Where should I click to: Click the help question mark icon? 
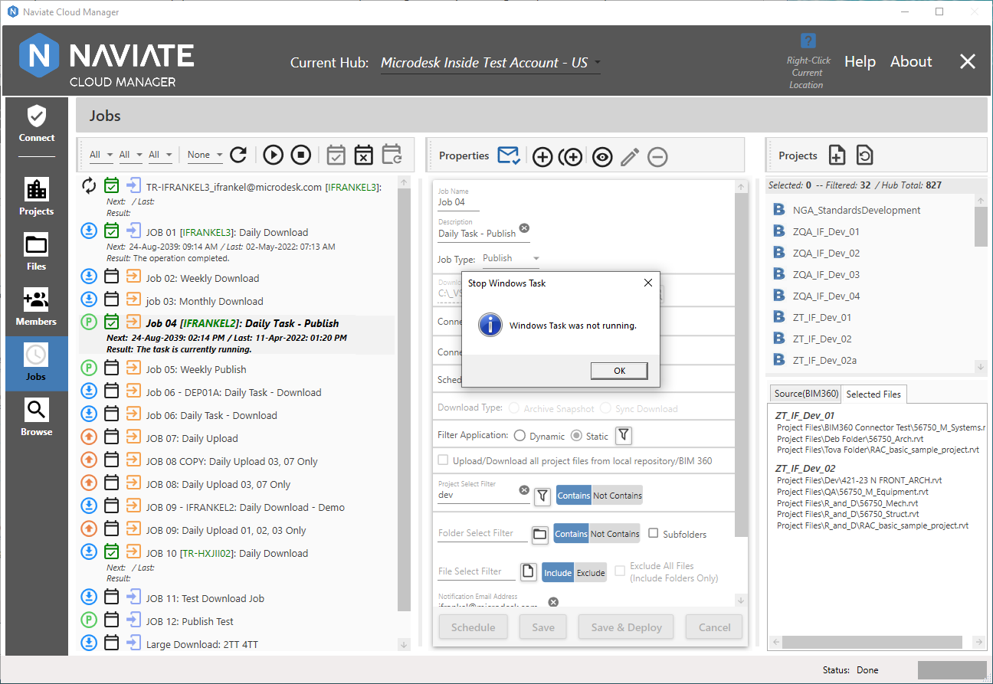808,41
